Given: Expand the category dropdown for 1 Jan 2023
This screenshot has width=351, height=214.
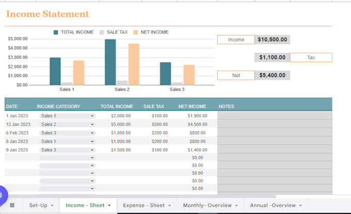Looking at the screenshot, I should tap(92, 116).
